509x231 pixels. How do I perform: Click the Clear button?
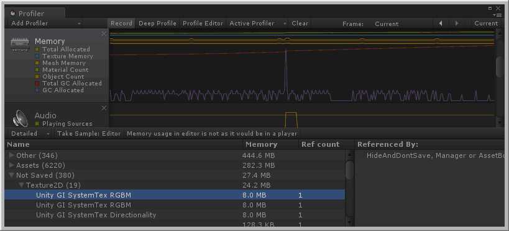[300, 24]
